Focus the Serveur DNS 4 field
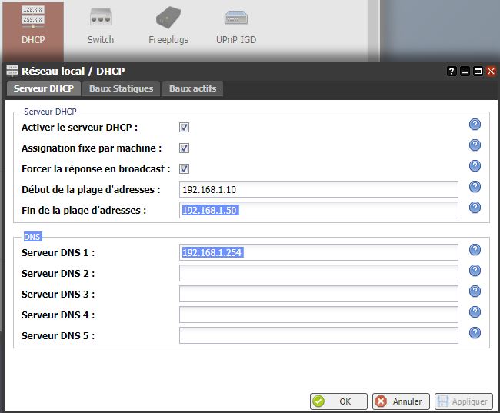Viewport: 500px width, 413px height. (318, 315)
